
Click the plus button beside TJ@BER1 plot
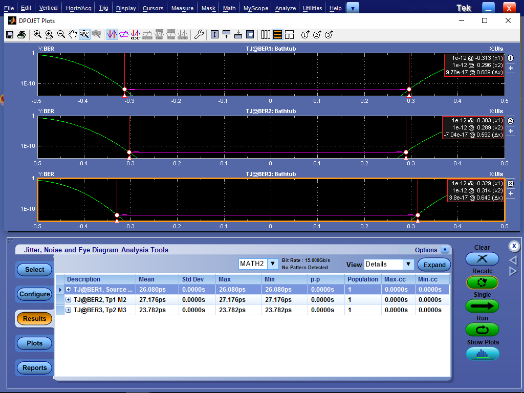click(x=510, y=68)
